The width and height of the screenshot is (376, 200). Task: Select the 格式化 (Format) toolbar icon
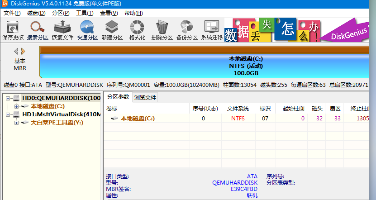tap(137, 30)
